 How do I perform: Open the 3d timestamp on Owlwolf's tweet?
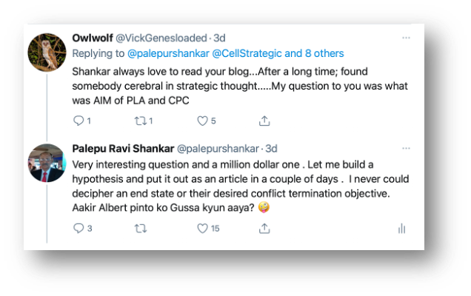pyautogui.click(x=220, y=38)
